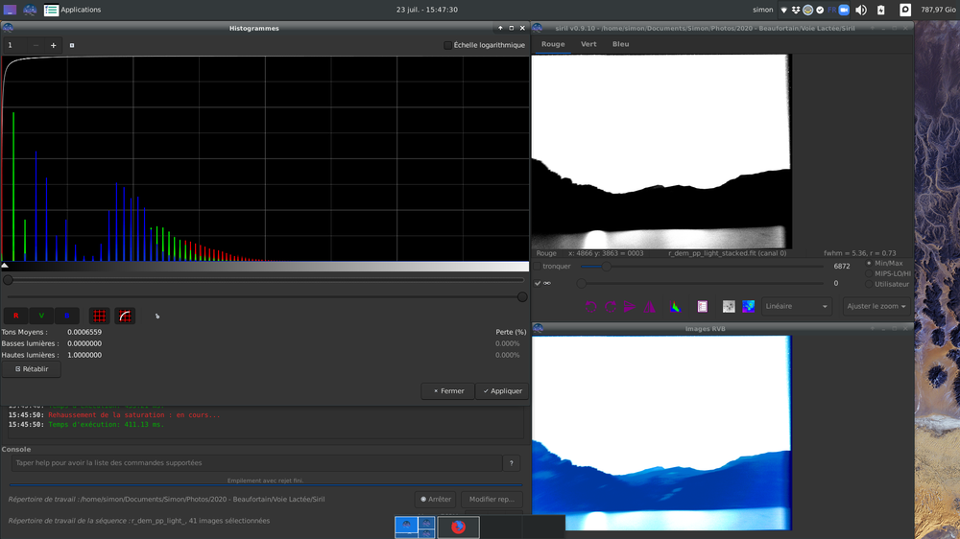
Task: Toggle blue channel button in histogram
Action: tap(67, 316)
